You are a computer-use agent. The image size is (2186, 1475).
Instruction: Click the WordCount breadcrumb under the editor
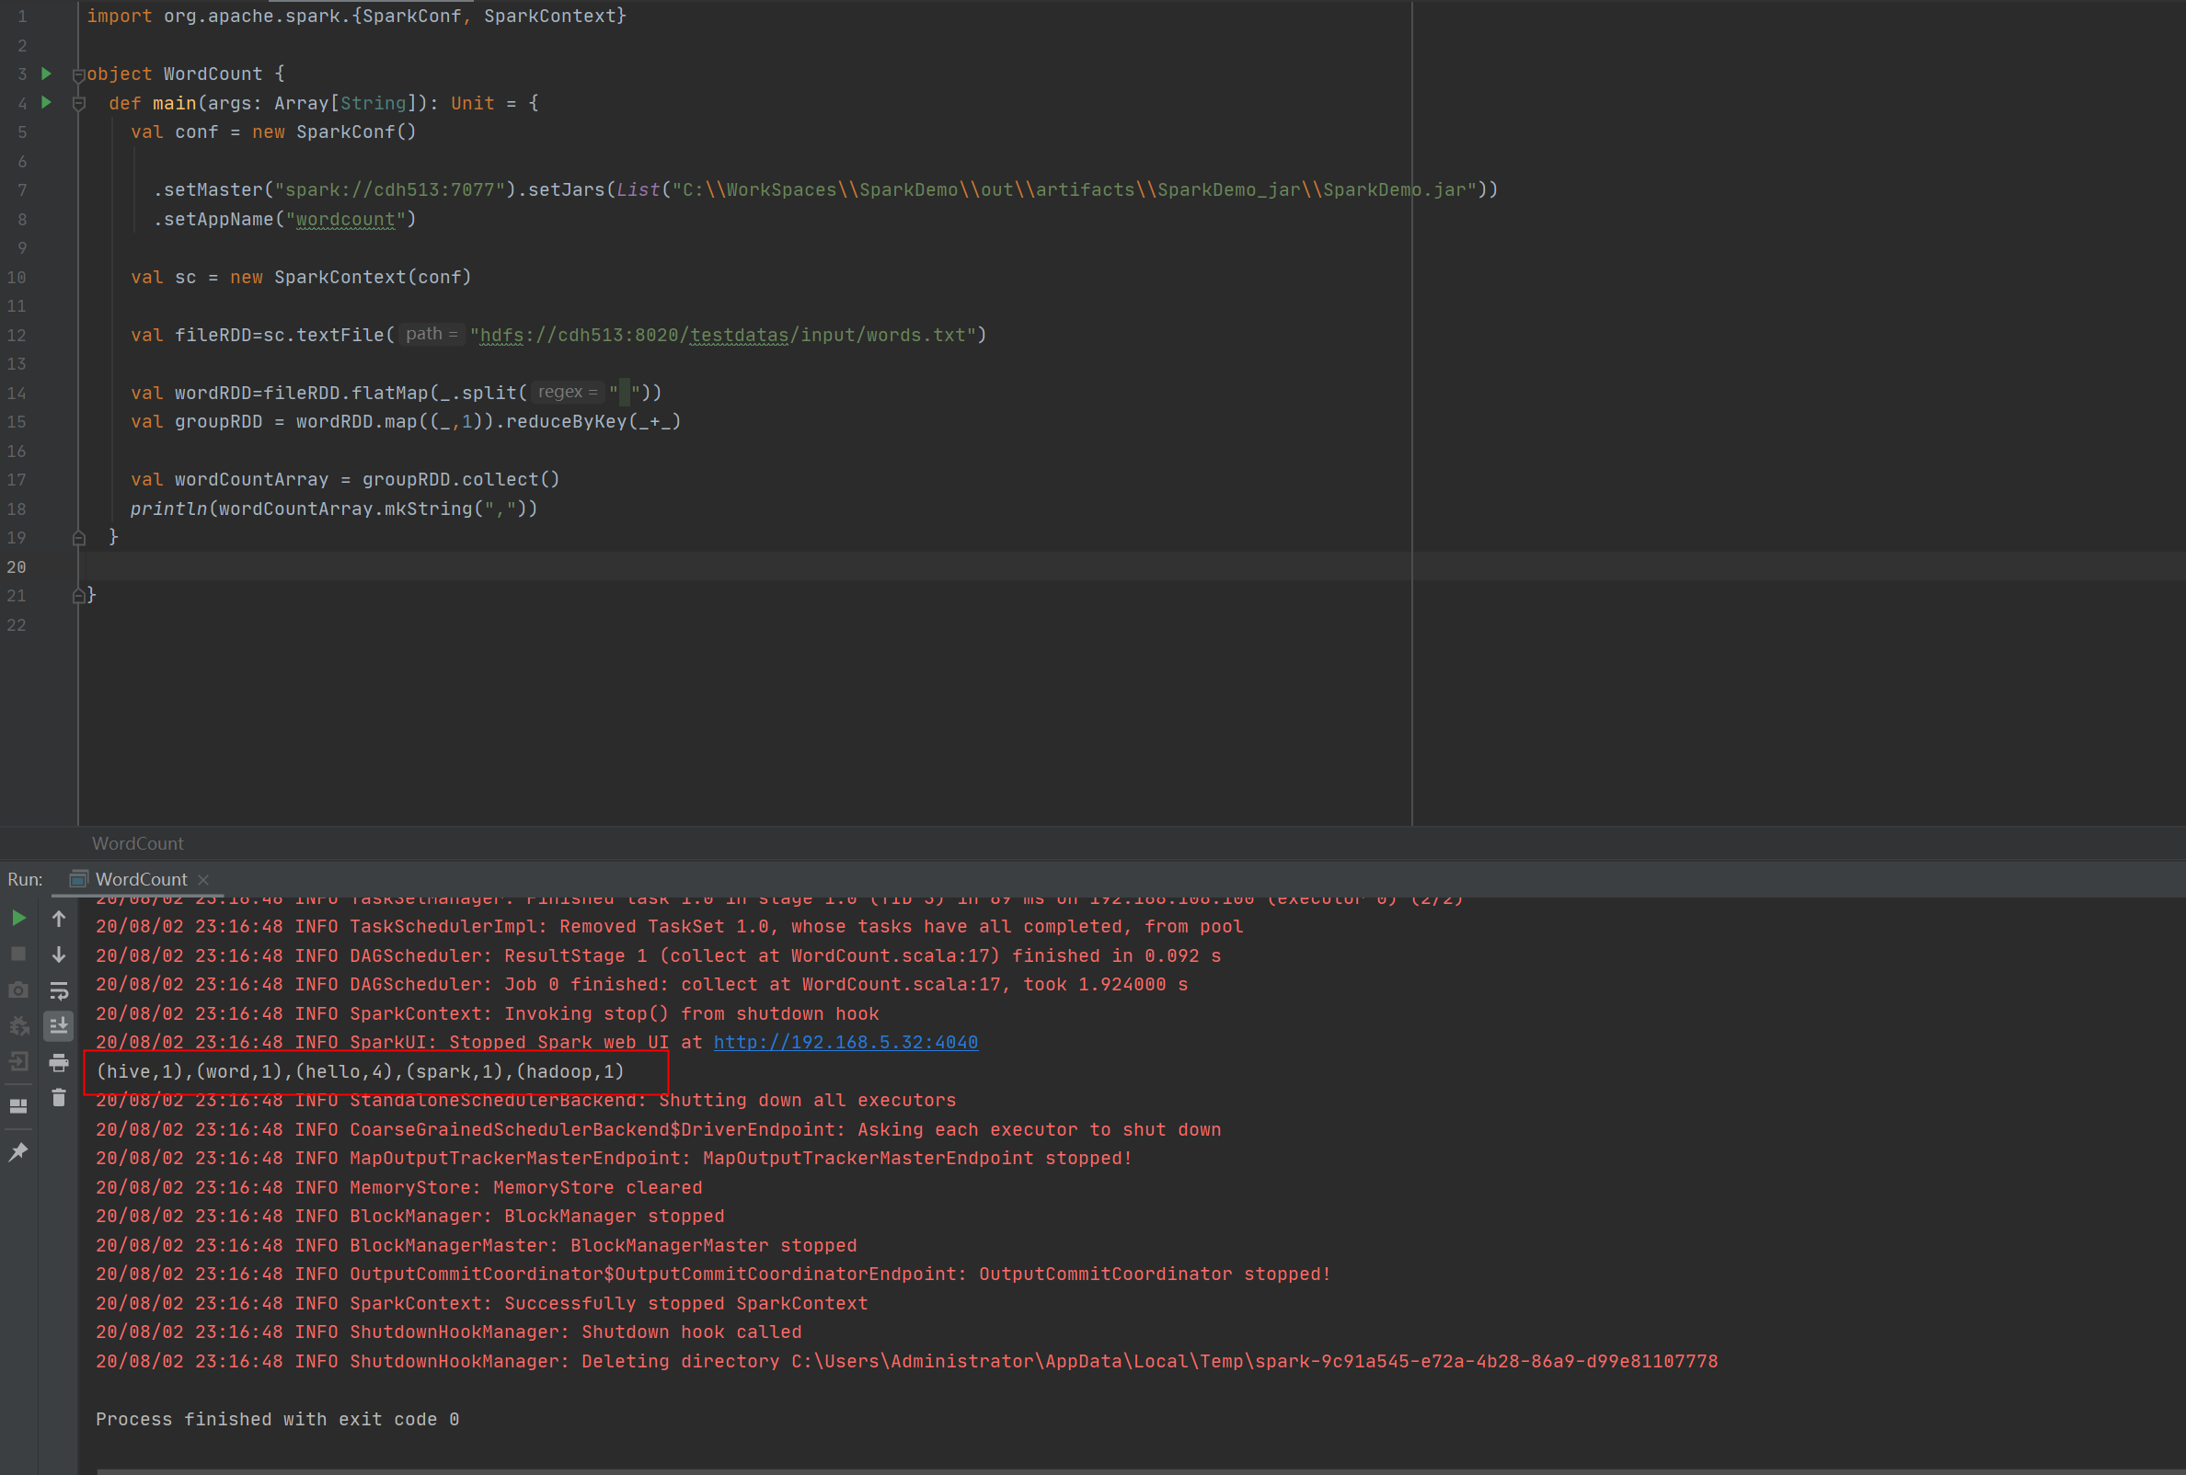click(137, 843)
